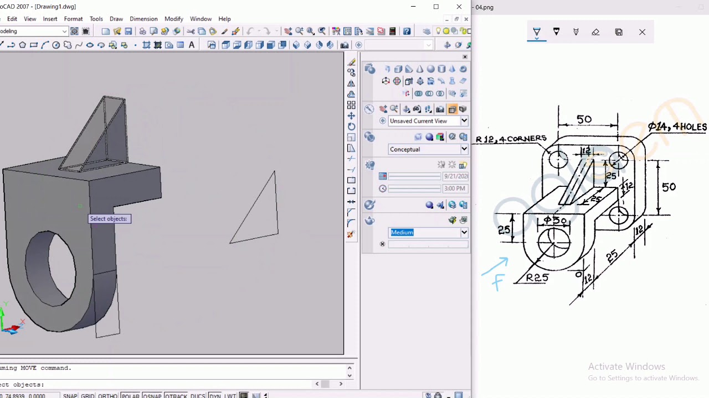
Task: Select the Erase tool in Modify toolbar
Action: [351, 62]
